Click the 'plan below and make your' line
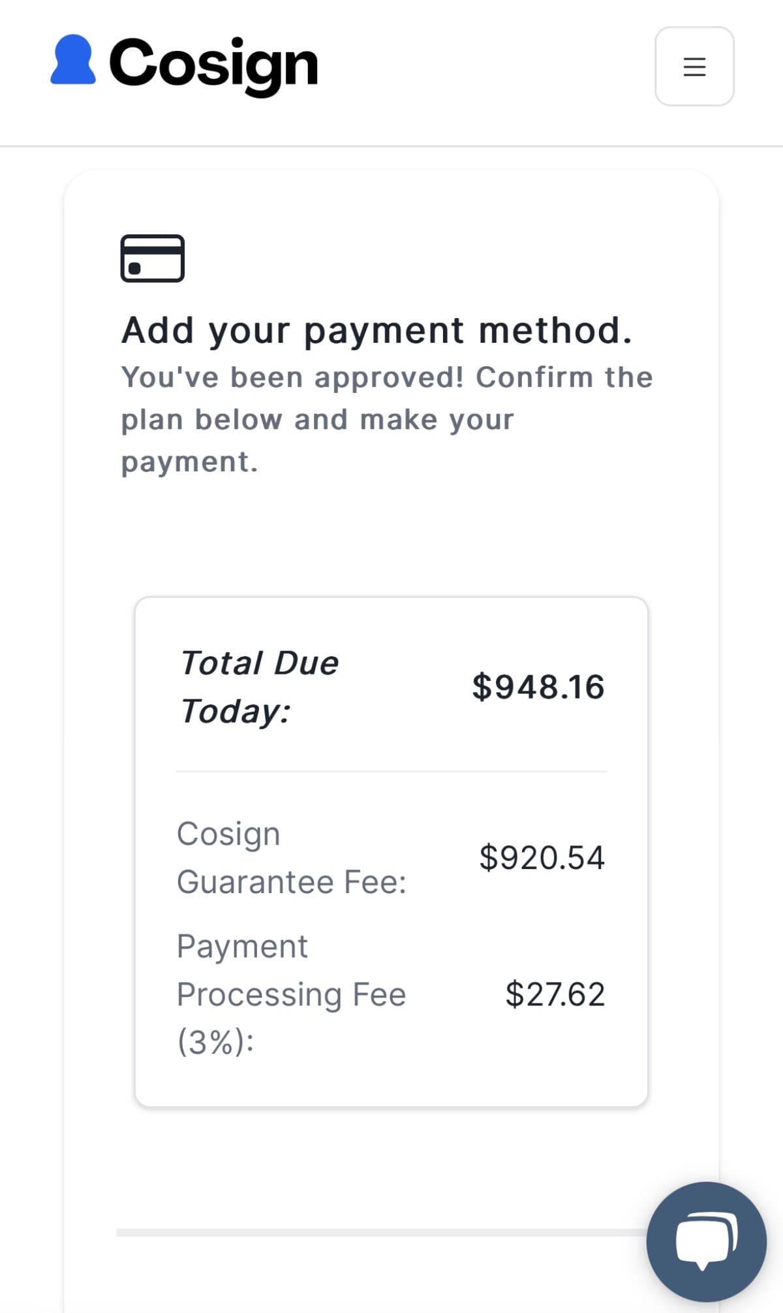The image size is (783, 1313). 318,420
